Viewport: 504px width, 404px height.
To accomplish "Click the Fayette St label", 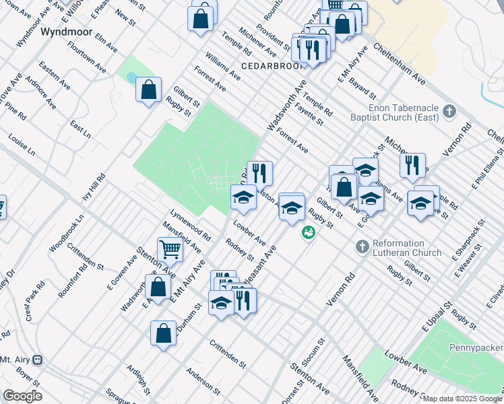I will click(309, 114).
